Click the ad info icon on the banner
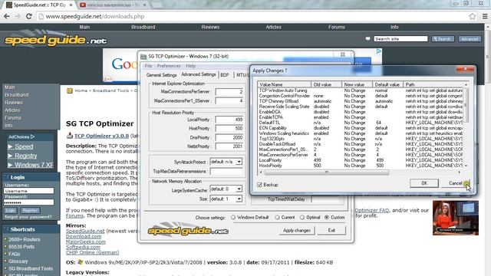The height and width of the screenshot is (276, 491). point(378,51)
